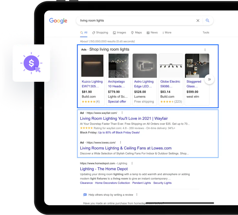Open Kuzco Lighting EW71305 product thumbnail
The image size is (238, 215).
92,66
